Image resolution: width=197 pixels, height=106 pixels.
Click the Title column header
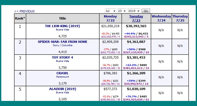tap(62, 18)
